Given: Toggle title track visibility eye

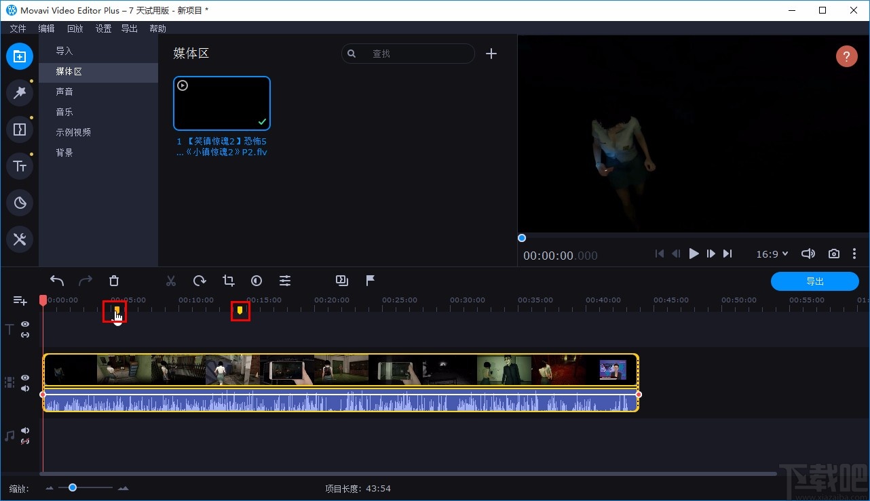Looking at the screenshot, I should [x=25, y=325].
